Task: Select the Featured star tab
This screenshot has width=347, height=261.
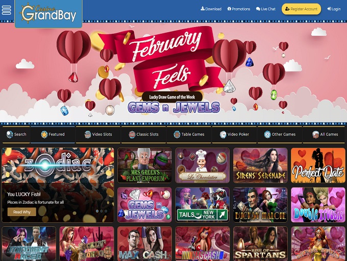Action: coord(53,134)
